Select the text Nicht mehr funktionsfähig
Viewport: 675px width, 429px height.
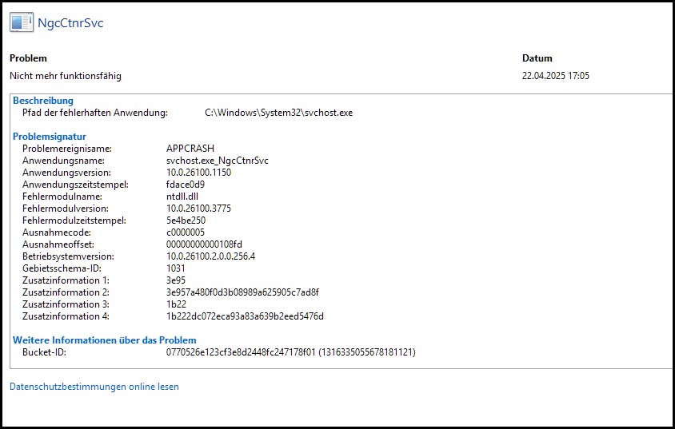[66, 76]
